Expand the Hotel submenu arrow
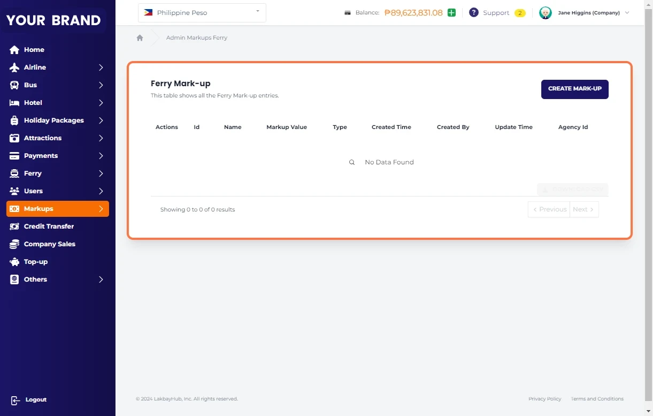This screenshot has height=416, width=653. [101, 103]
